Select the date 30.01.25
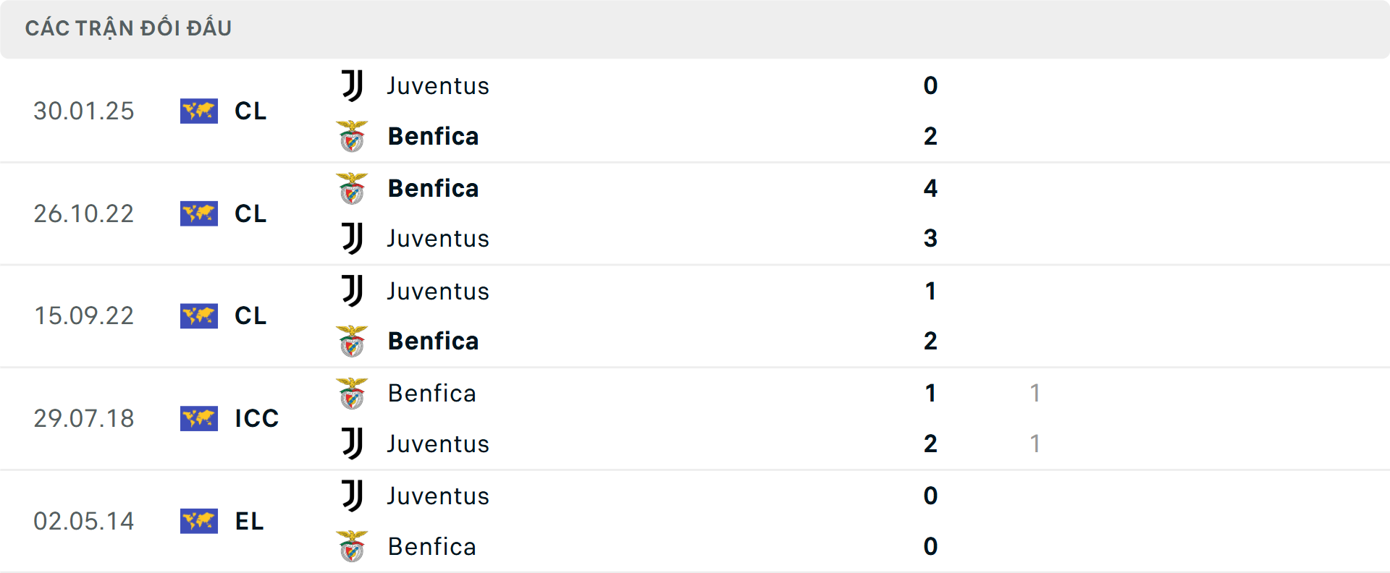The height and width of the screenshot is (573, 1390). [x=84, y=111]
